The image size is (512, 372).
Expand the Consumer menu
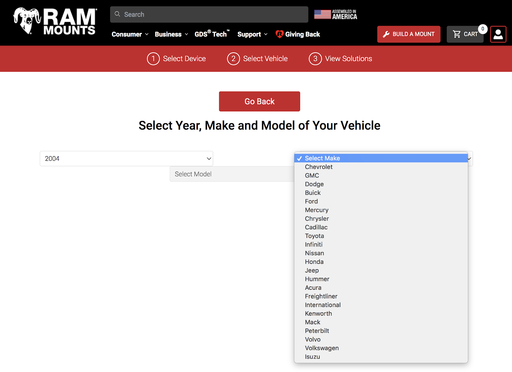130,34
